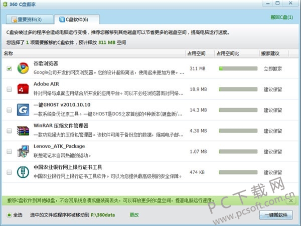Sort by the 名称 column header

tap(94, 53)
